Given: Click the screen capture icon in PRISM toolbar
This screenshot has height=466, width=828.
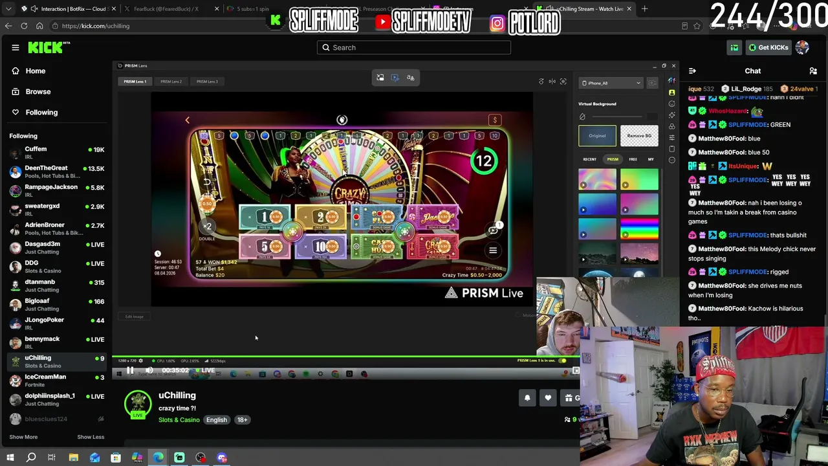Looking at the screenshot, I should [380, 78].
